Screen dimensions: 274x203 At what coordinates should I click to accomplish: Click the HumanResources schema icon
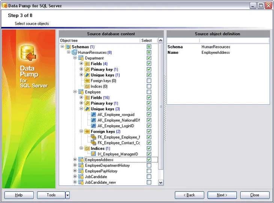pos(74,53)
